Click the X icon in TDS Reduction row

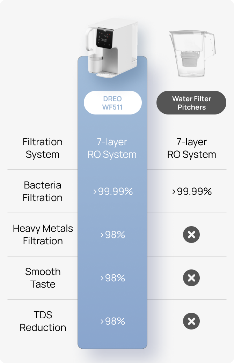(191, 321)
